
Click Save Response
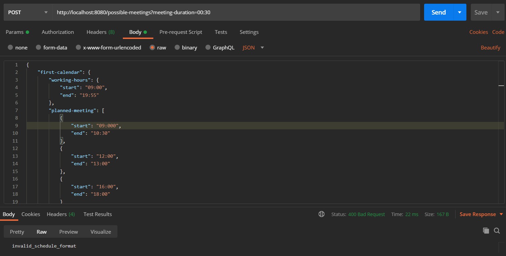478,214
